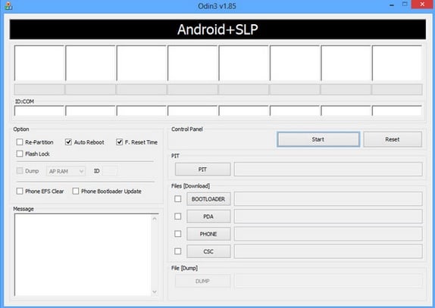The image size is (435, 308).
Task: Click the Message box scroll up arrow
Action: click(x=155, y=219)
